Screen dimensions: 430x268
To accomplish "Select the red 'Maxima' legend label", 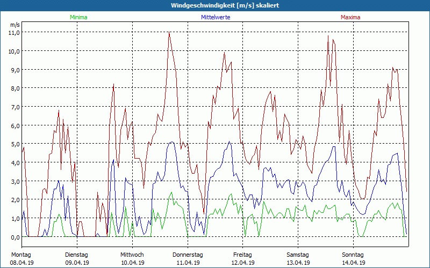I will click(350, 17).
